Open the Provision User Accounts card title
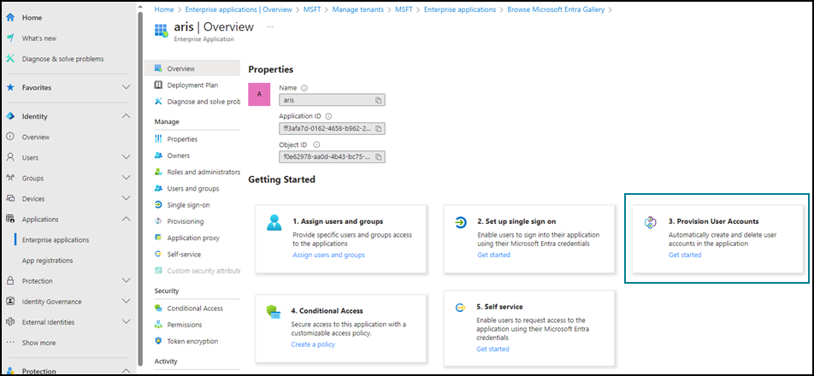The height and width of the screenshot is (376, 814). coord(713,221)
